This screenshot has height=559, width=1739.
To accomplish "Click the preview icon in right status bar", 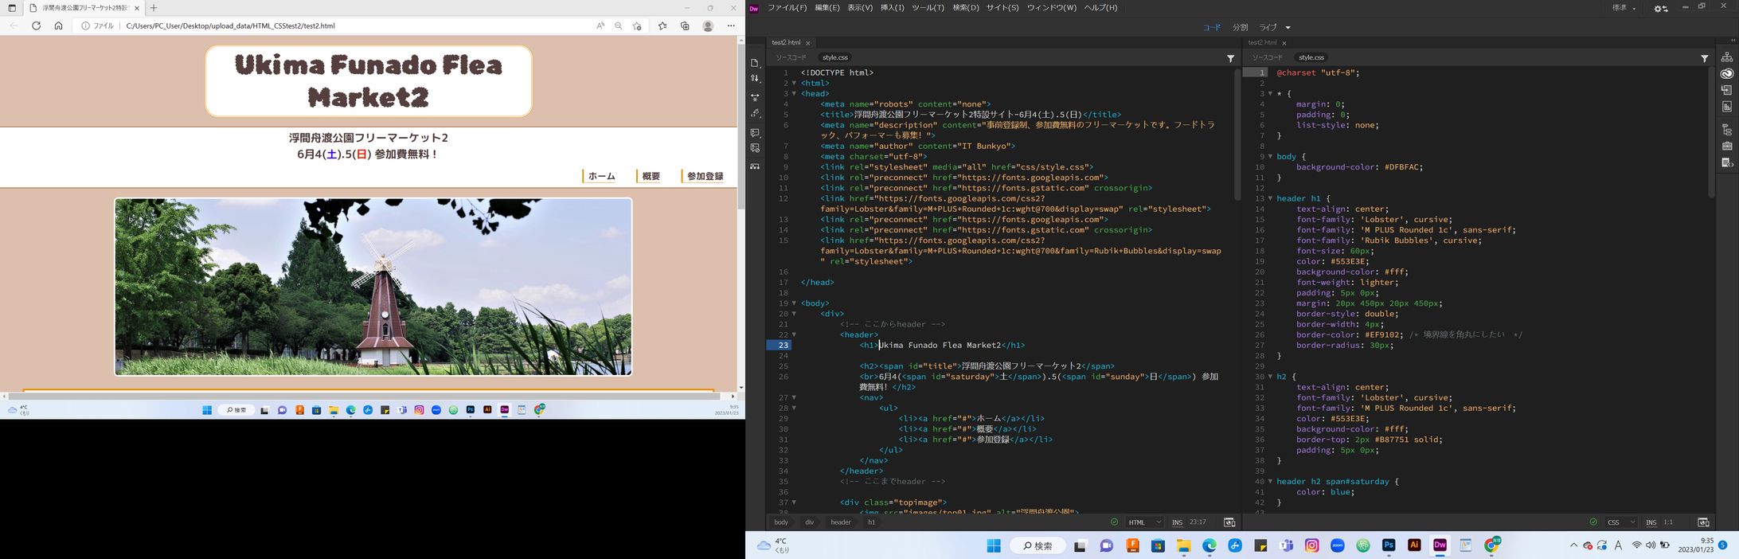I will tap(1703, 522).
